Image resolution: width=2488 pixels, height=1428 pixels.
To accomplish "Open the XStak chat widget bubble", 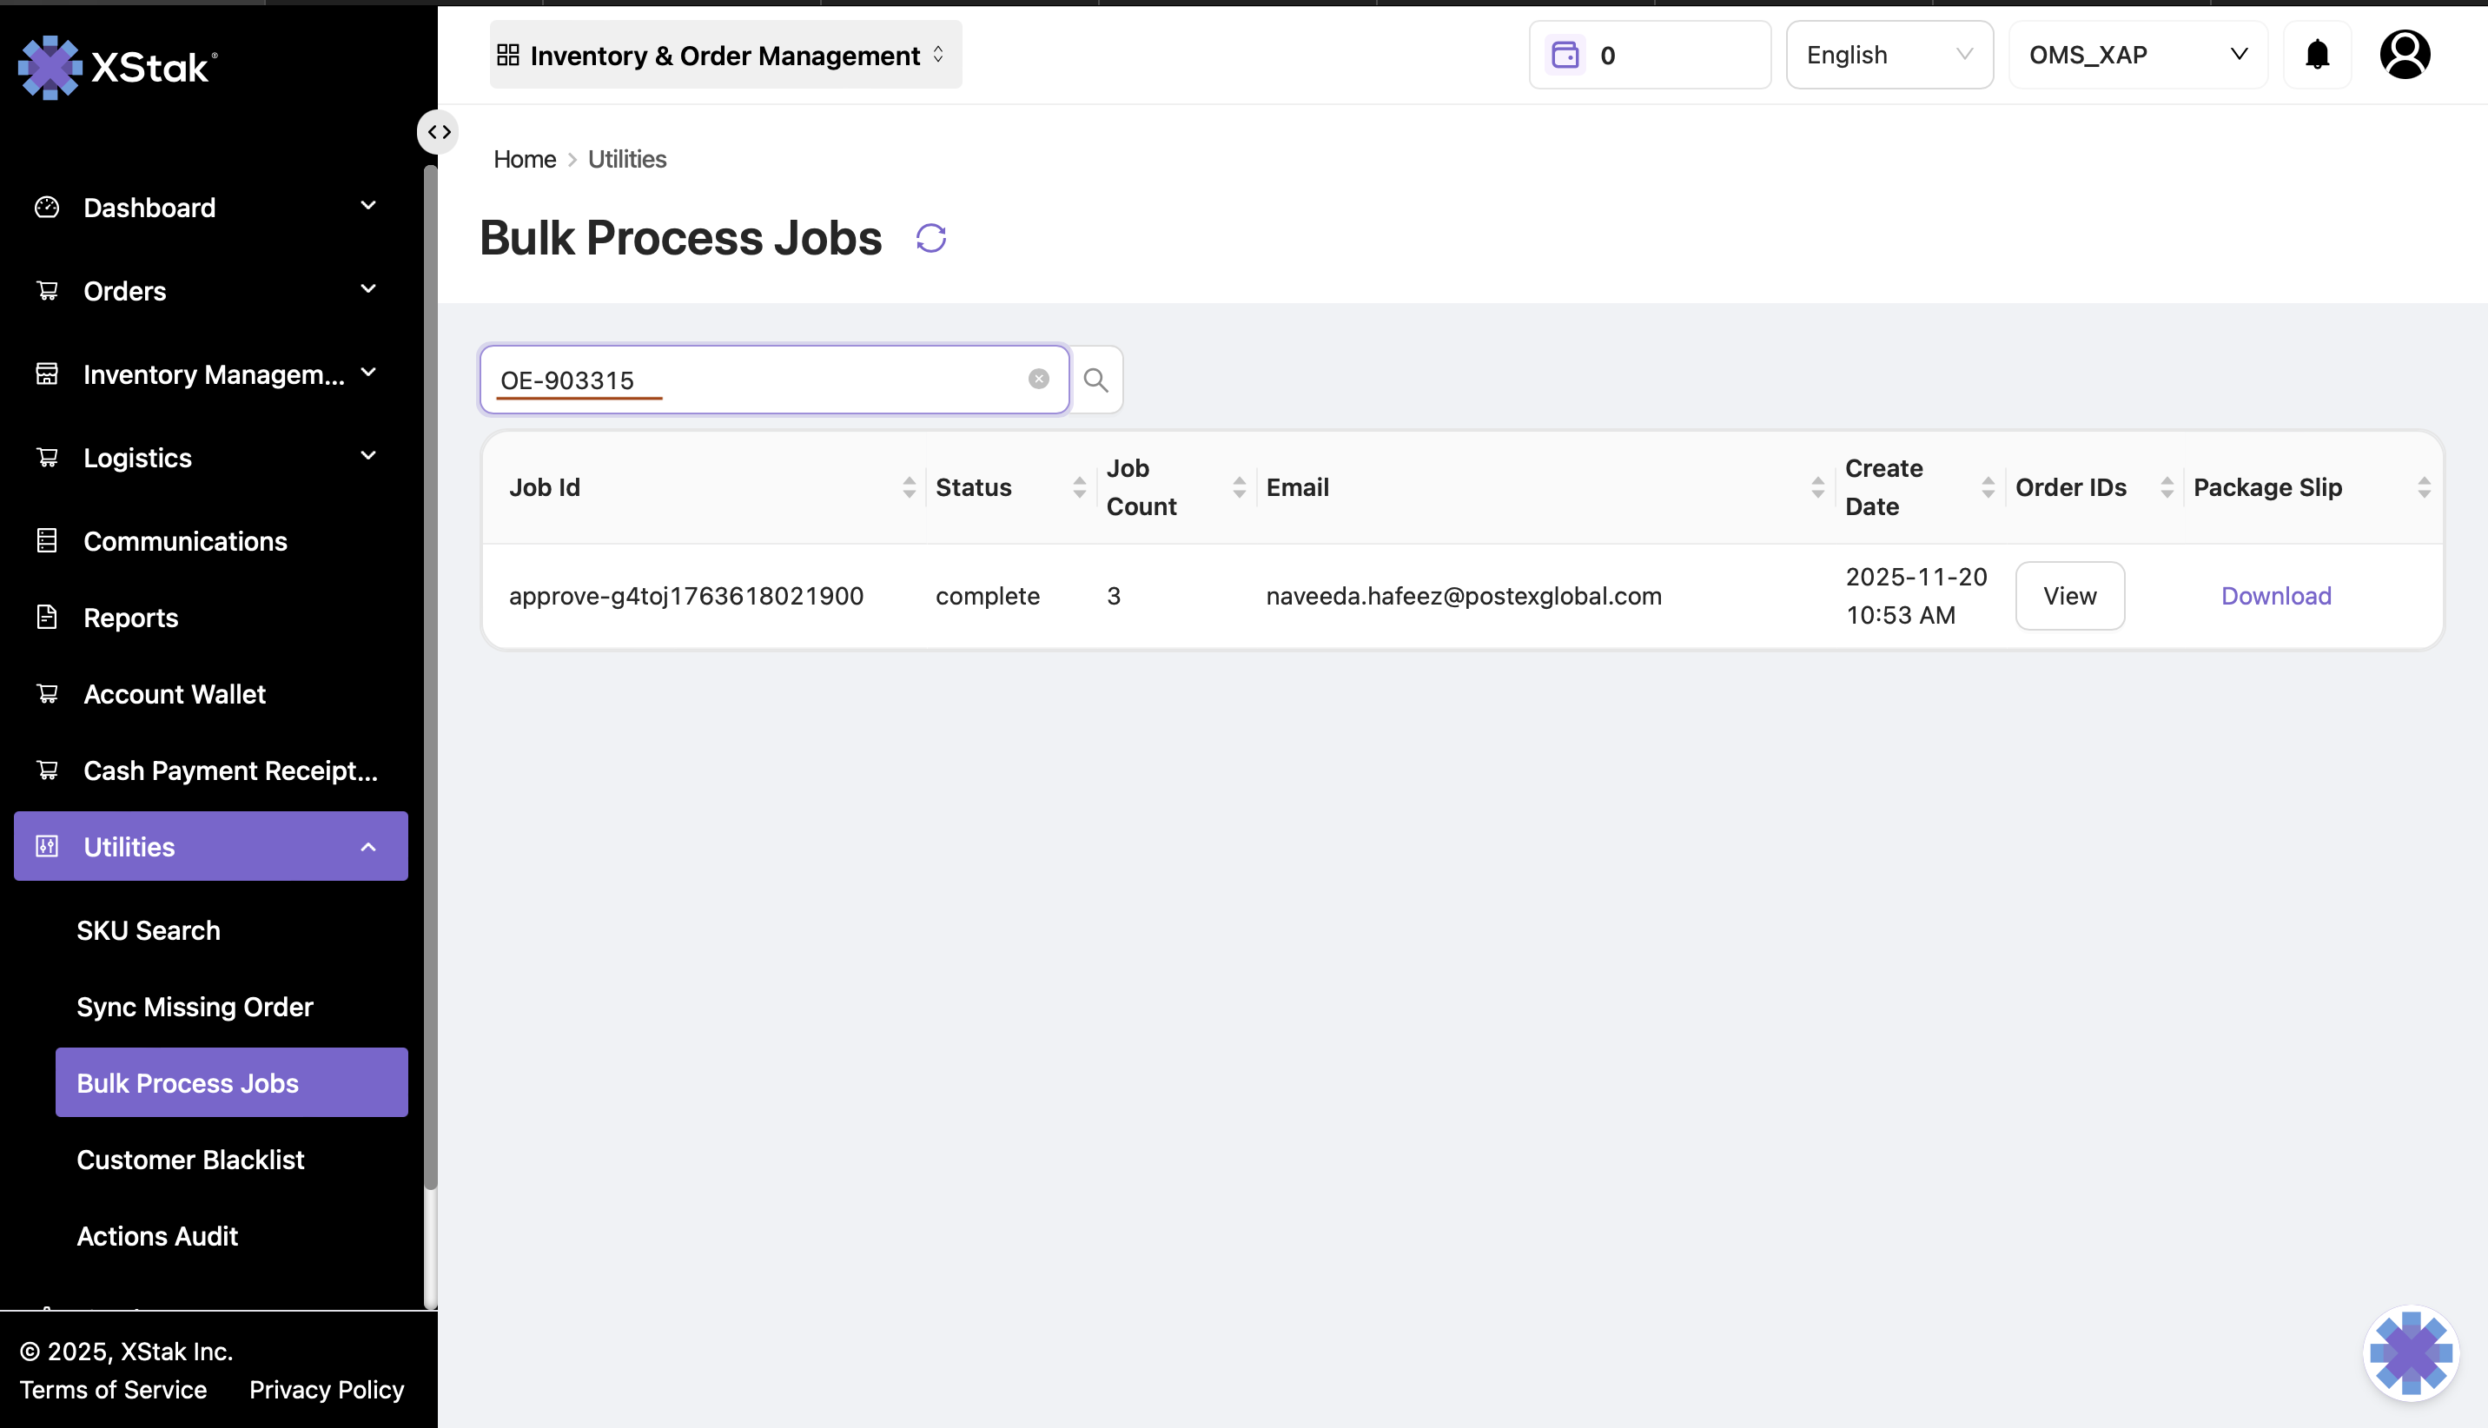I will pos(2410,1352).
